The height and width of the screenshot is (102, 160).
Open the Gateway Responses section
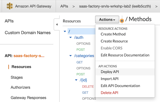pos(29,98)
